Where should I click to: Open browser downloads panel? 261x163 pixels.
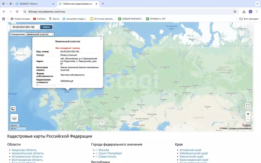(x=244, y=11)
